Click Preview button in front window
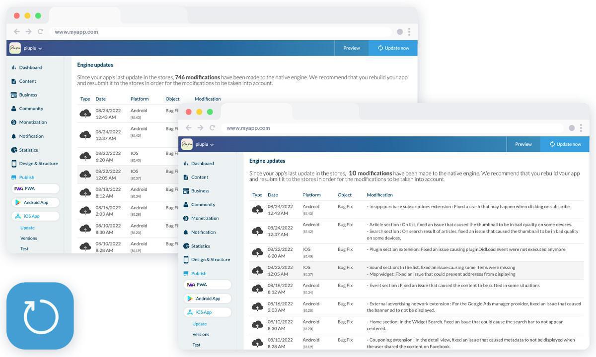 tap(523, 144)
